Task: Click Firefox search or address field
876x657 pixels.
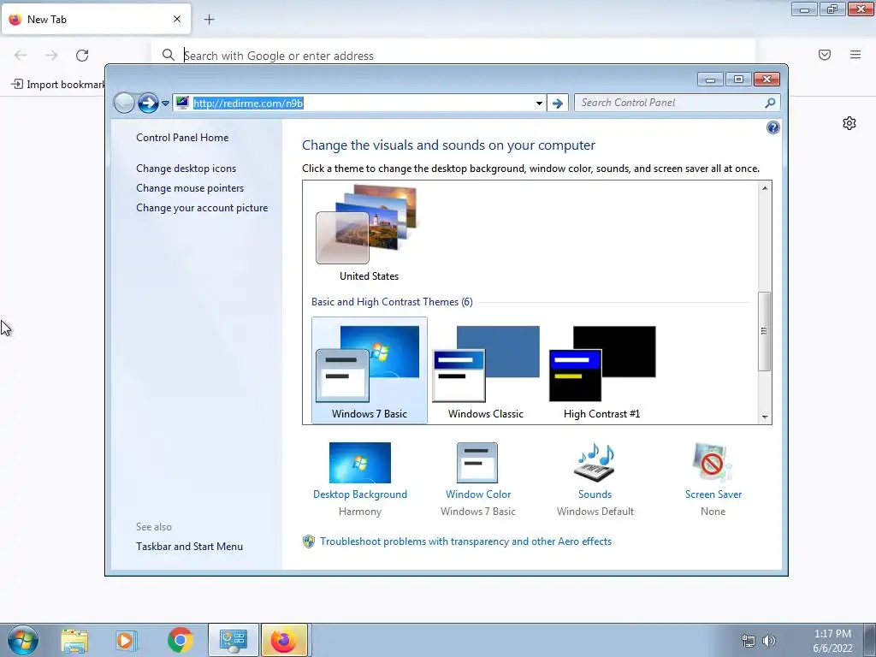Action: click(453, 56)
